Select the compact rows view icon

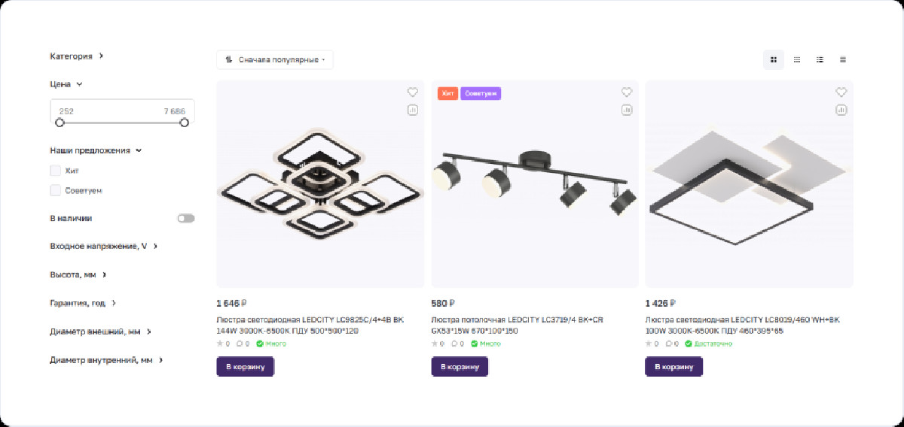point(843,59)
